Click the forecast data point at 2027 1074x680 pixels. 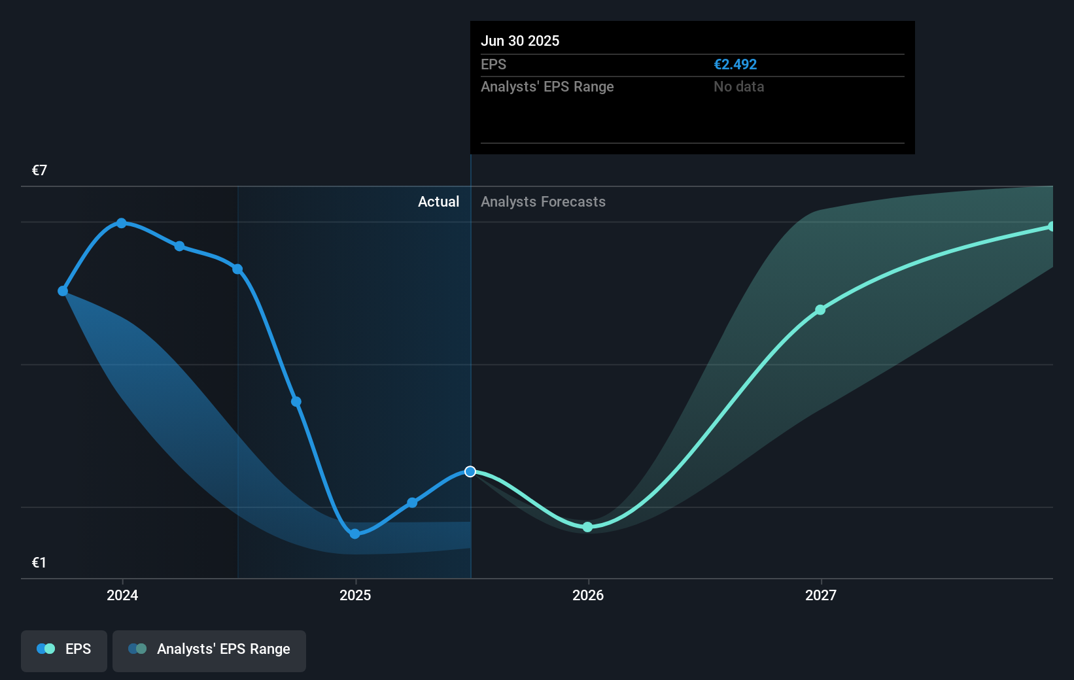(820, 310)
